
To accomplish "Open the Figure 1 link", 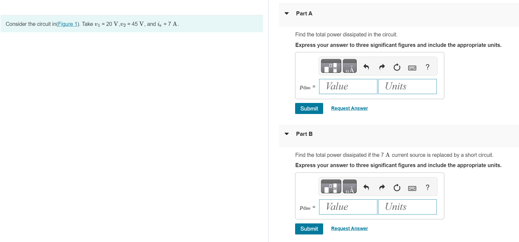I will click(67, 24).
